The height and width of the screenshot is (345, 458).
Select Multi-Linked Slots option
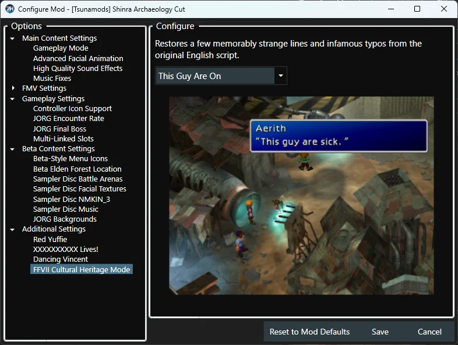pos(63,138)
